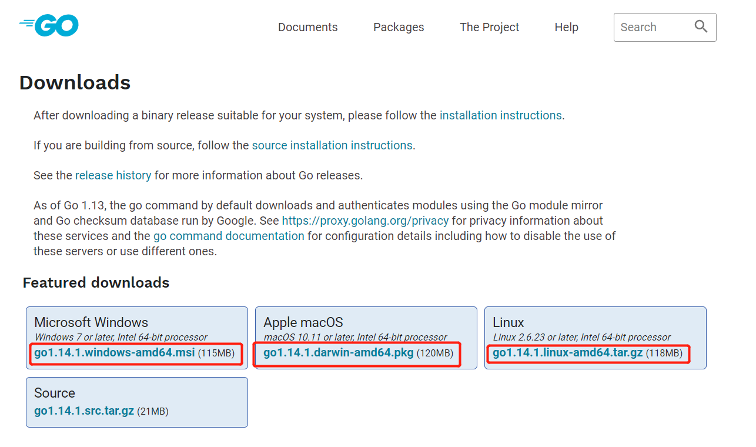
Task: Open go command documentation link
Action: tap(229, 236)
